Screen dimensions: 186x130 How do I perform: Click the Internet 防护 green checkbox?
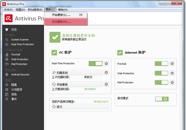(x=120, y=53)
